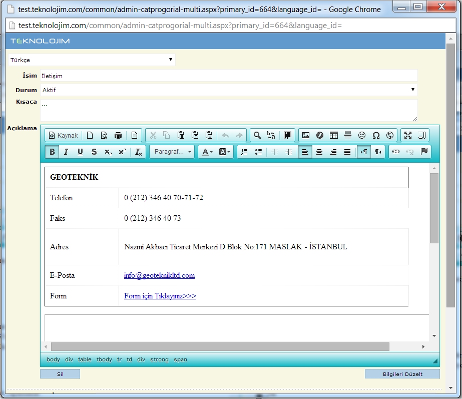The height and width of the screenshot is (399, 462).
Task: Click the Bilgileri Düzelt button
Action: [x=402, y=374]
